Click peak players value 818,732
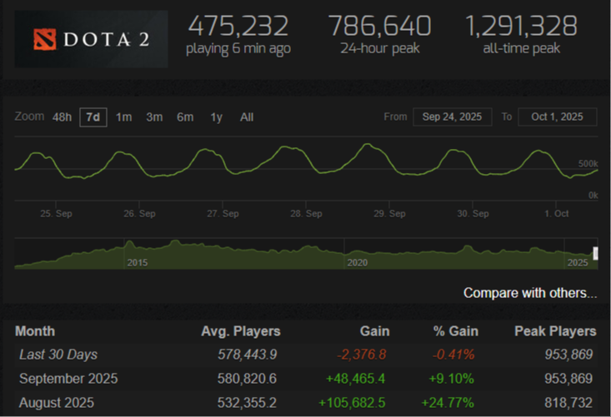The height and width of the screenshot is (417, 611). tap(568, 403)
